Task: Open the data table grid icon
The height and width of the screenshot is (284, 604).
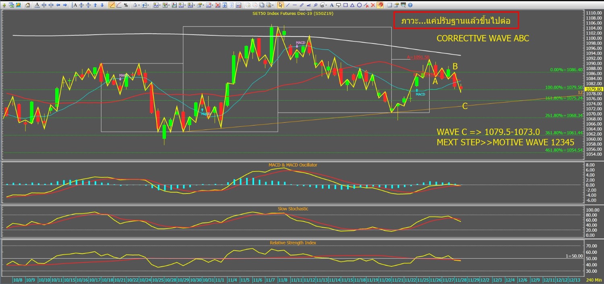Action: [389, 5]
